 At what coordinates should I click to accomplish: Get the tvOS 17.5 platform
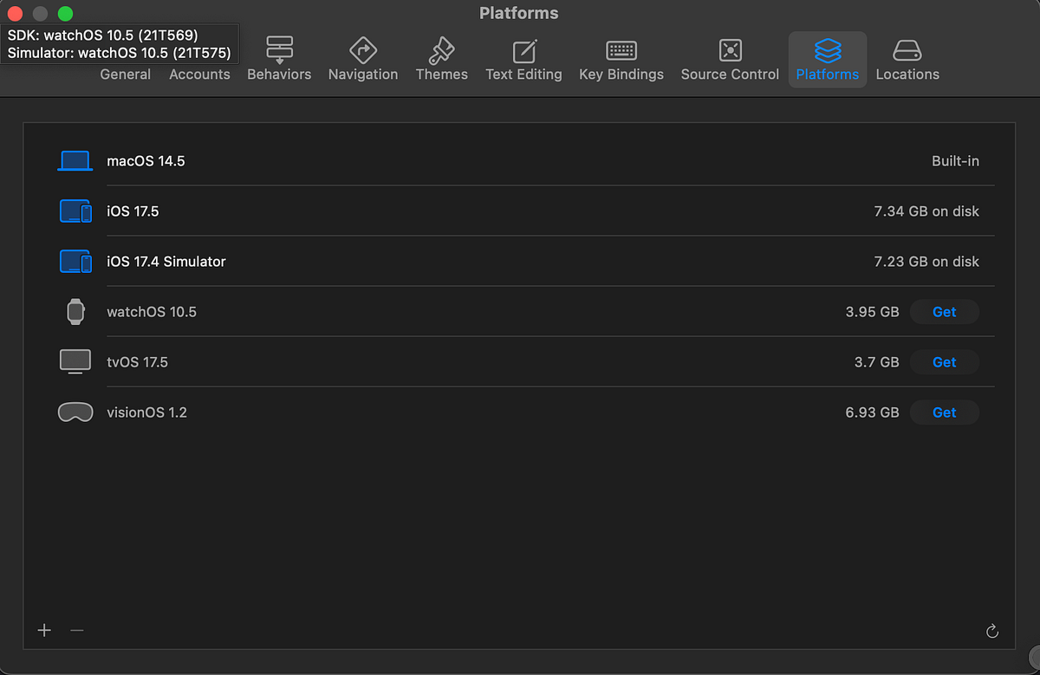[944, 361]
